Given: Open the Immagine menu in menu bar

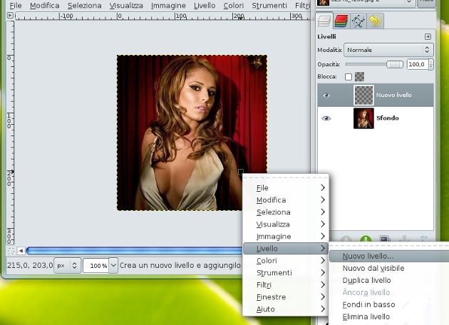Looking at the screenshot, I should (168, 6).
